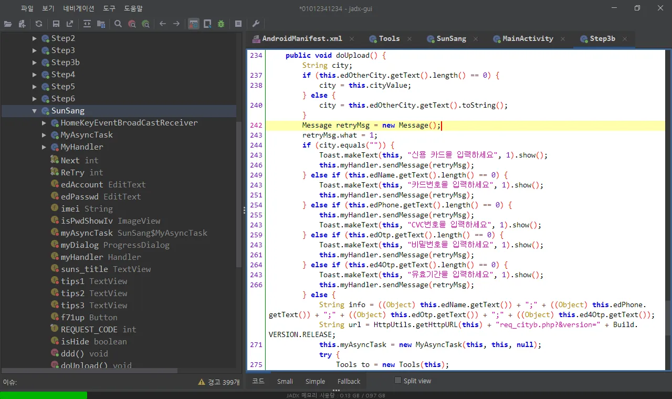
Task: Toggle the flatten packages icon
Action: click(101, 24)
